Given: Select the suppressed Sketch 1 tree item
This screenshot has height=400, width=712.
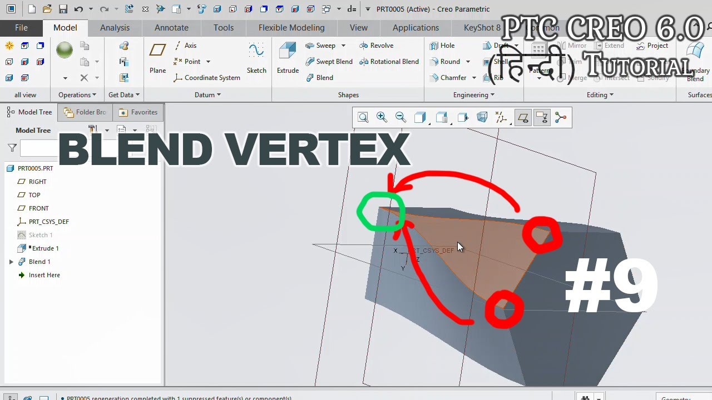Looking at the screenshot, I should point(41,235).
